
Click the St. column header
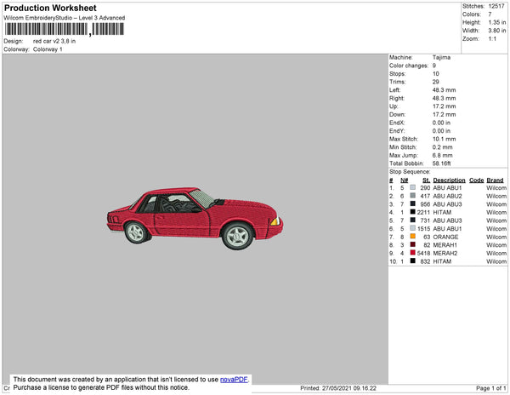(425, 180)
